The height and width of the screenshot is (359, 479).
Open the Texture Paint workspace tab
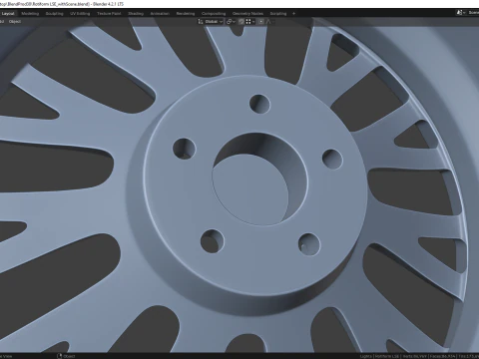pos(109,14)
